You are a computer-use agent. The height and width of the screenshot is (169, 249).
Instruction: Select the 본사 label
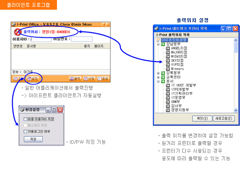coord(170,81)
